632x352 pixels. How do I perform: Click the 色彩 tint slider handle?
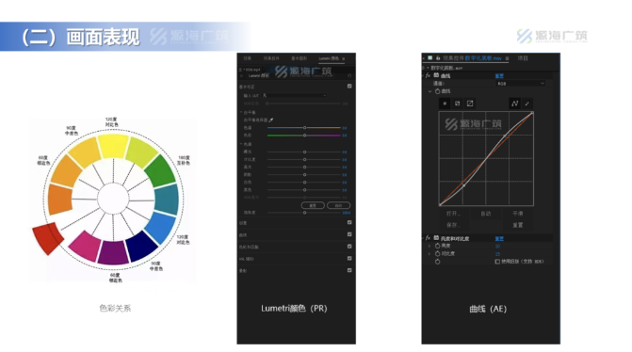[x=305, y=136]
